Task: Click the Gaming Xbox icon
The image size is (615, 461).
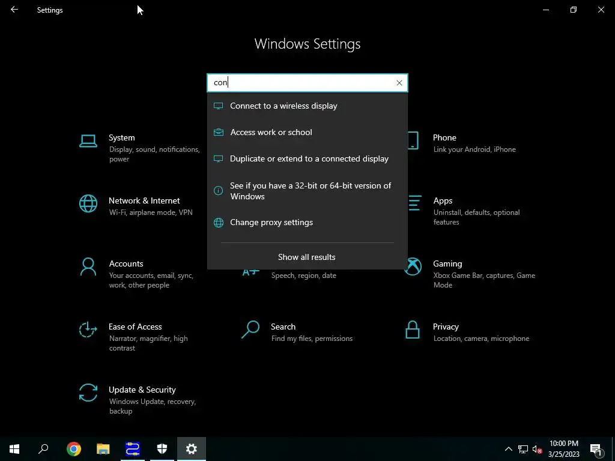Action: pos(413,267)
